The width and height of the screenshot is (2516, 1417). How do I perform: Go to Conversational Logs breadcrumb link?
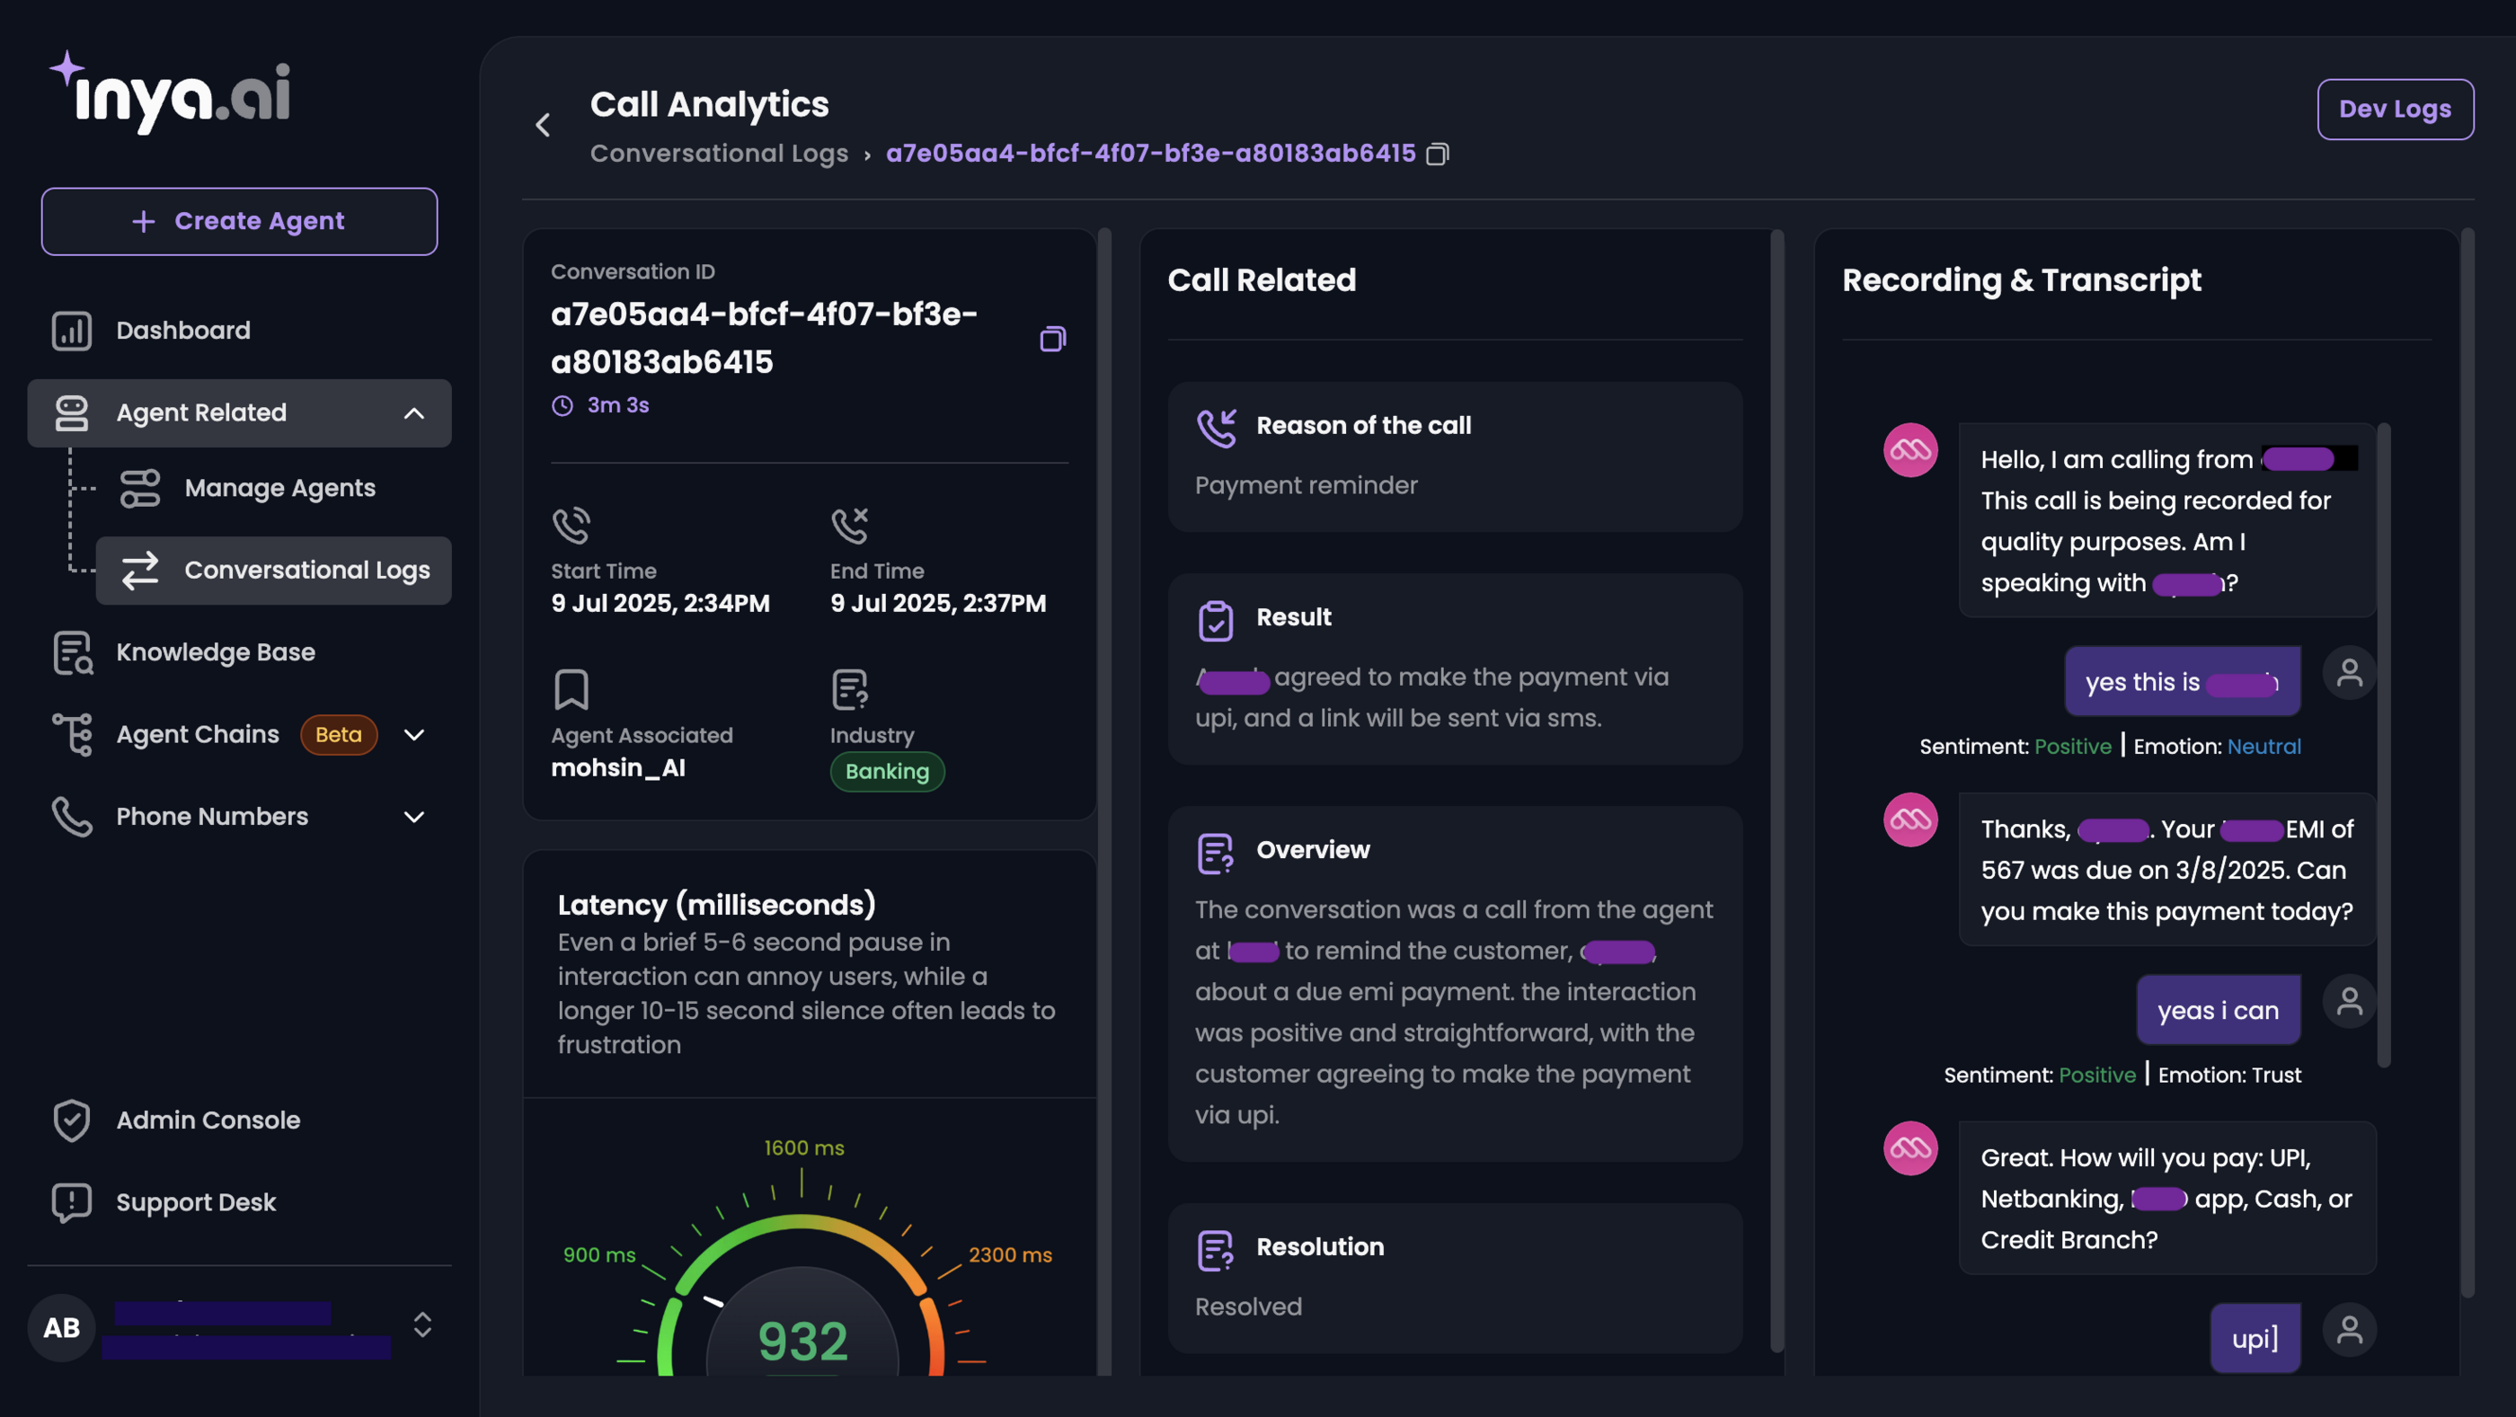click(719, 155)
